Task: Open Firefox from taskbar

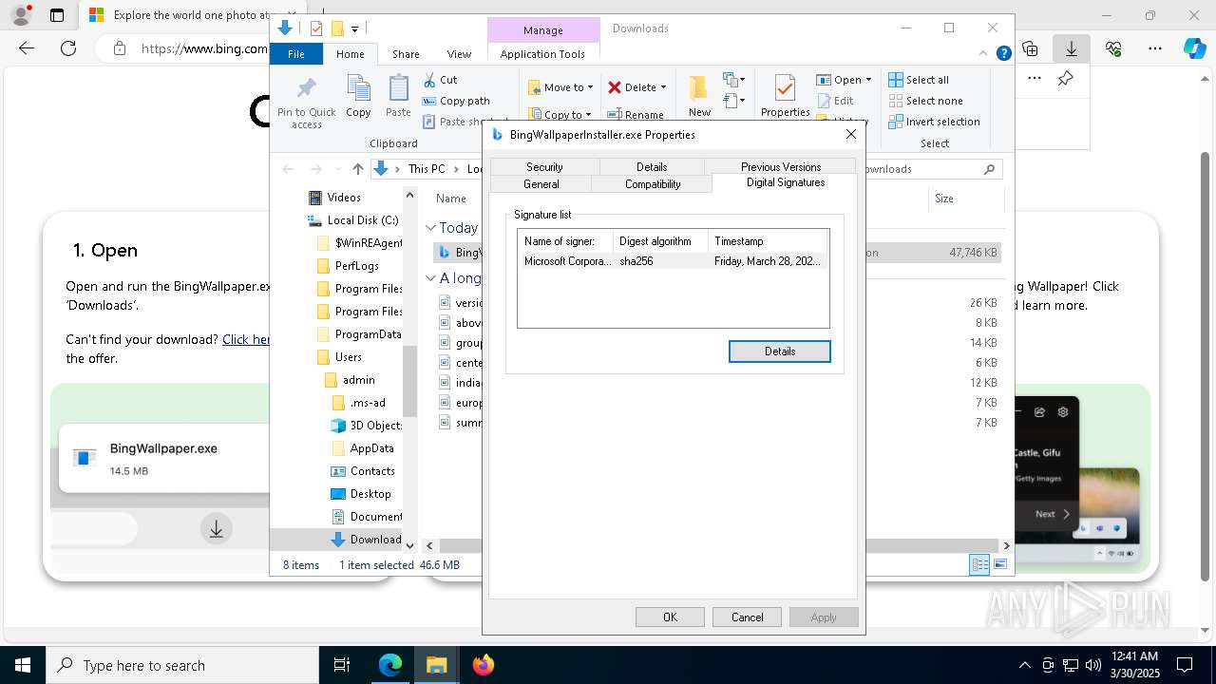Action: click(x=483, y=665)
